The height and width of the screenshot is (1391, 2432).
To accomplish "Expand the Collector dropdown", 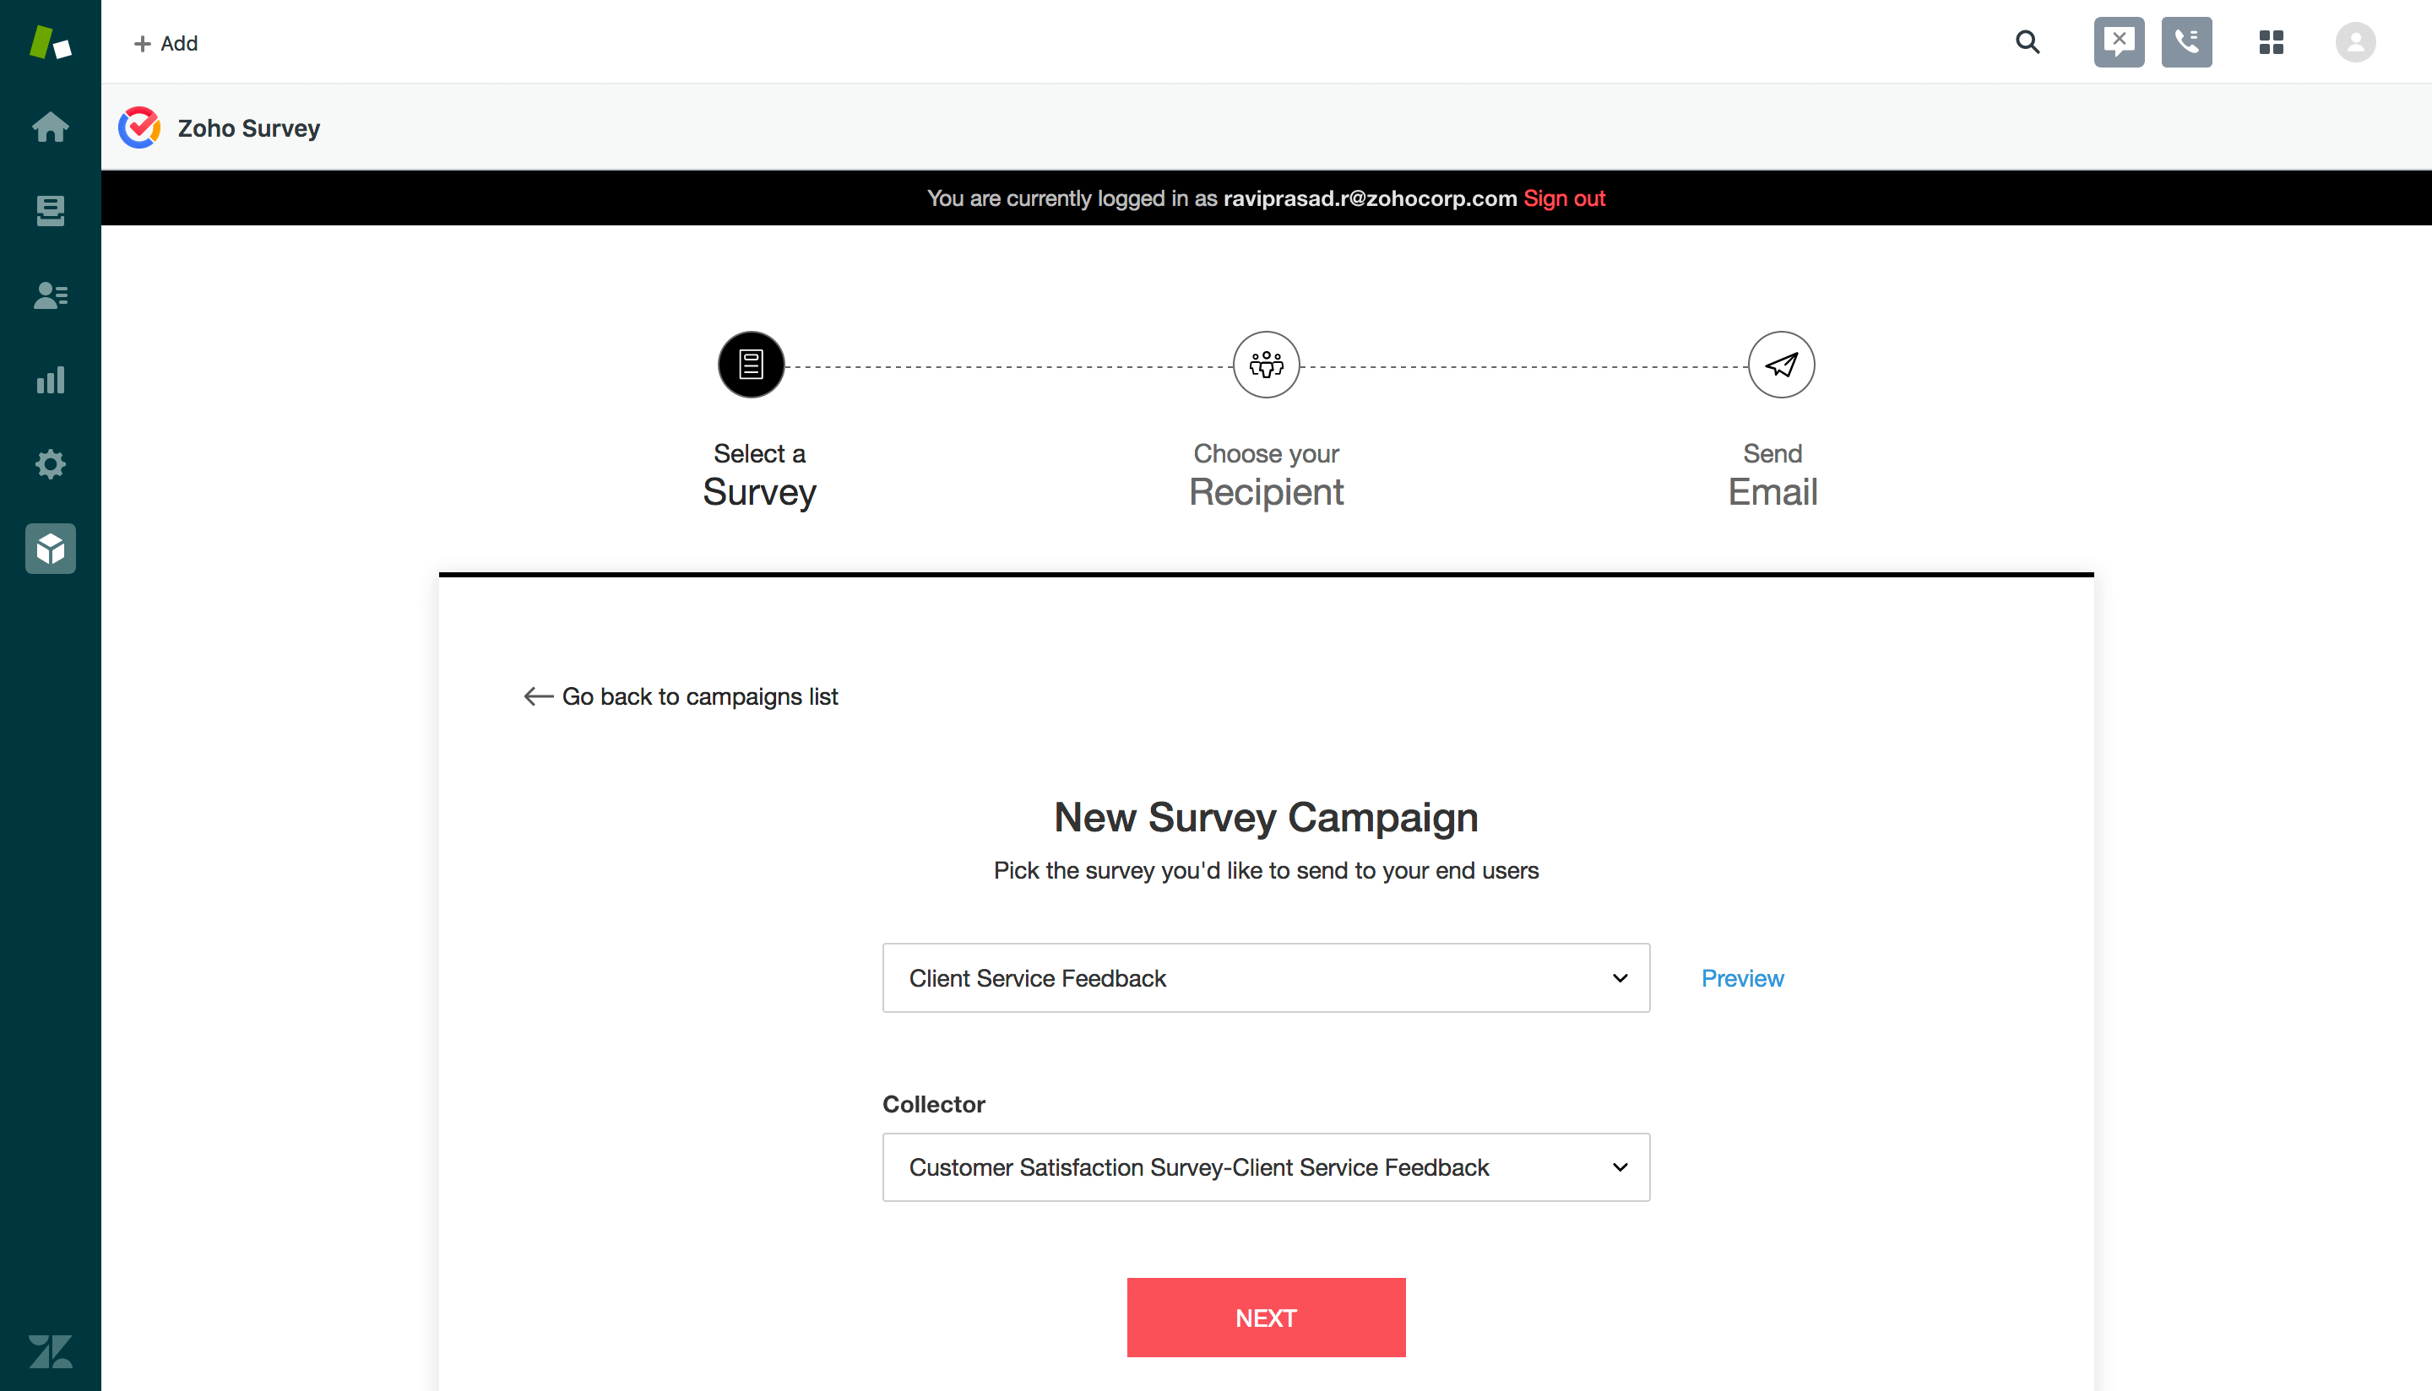I will click(x=1265, y=1166).
